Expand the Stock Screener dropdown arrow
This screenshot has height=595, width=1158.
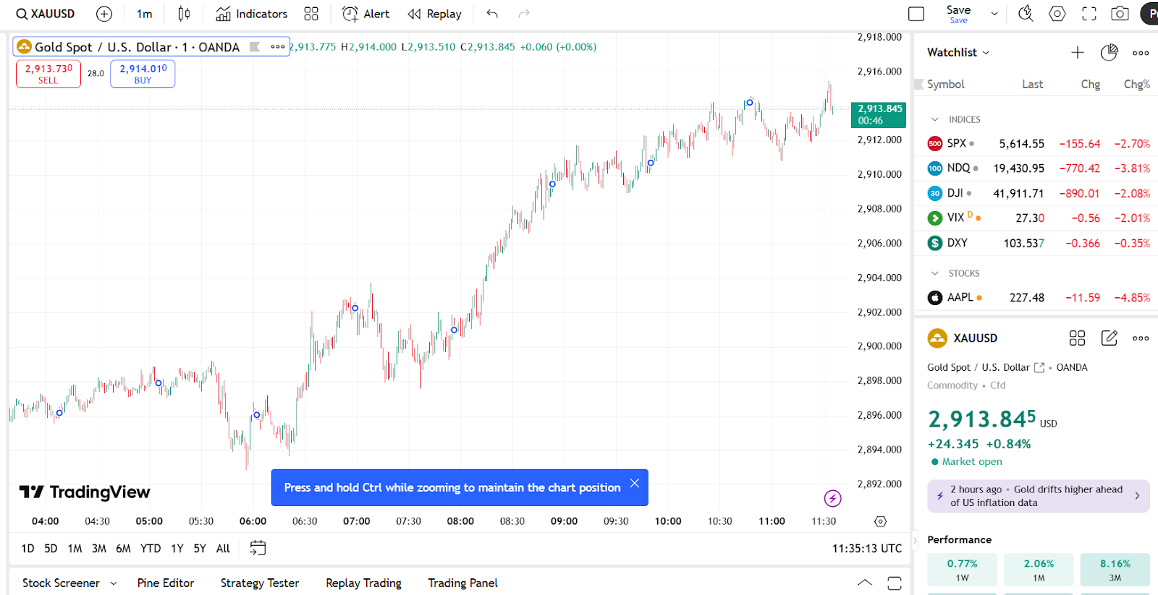[114, 583]
